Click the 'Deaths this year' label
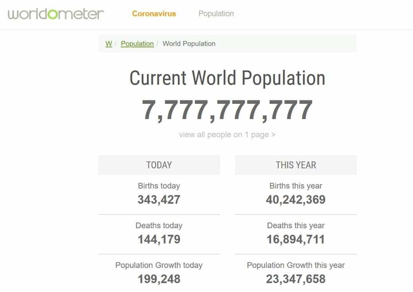 tap(296, 226)
